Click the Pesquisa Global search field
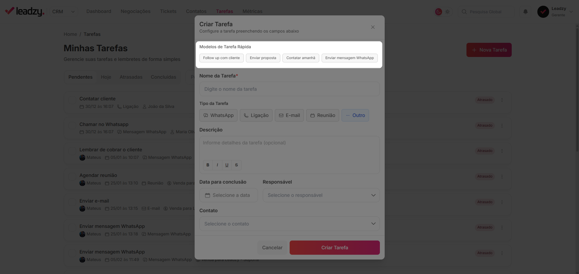The width and height of the screenshot is (579, 274). click(486, 12)
